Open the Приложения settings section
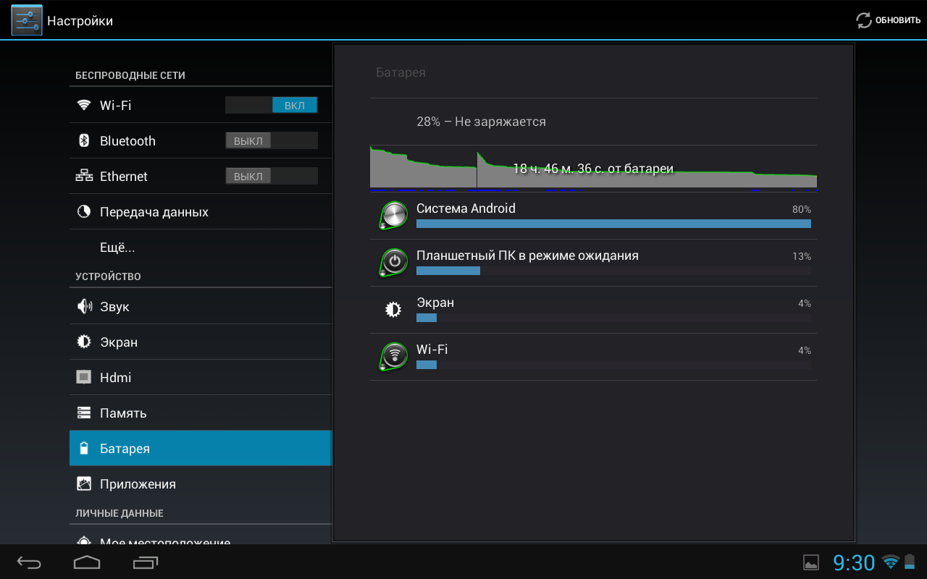 click(x=138, y=484)
